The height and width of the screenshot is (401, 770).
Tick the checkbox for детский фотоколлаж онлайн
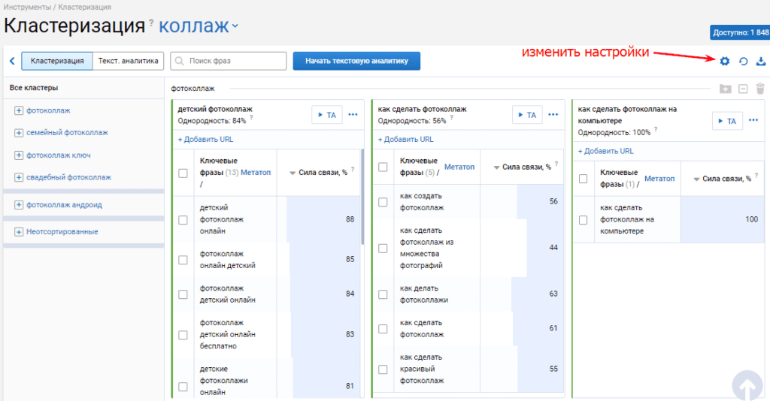coord(183,219)
